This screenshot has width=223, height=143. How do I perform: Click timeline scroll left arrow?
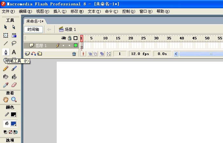point(176,54)
